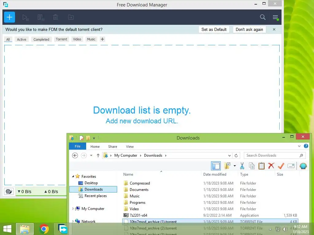The image size is (314, 235).
Task: Open the Home ribbon tab in Explorer
Action: (95, 147)
